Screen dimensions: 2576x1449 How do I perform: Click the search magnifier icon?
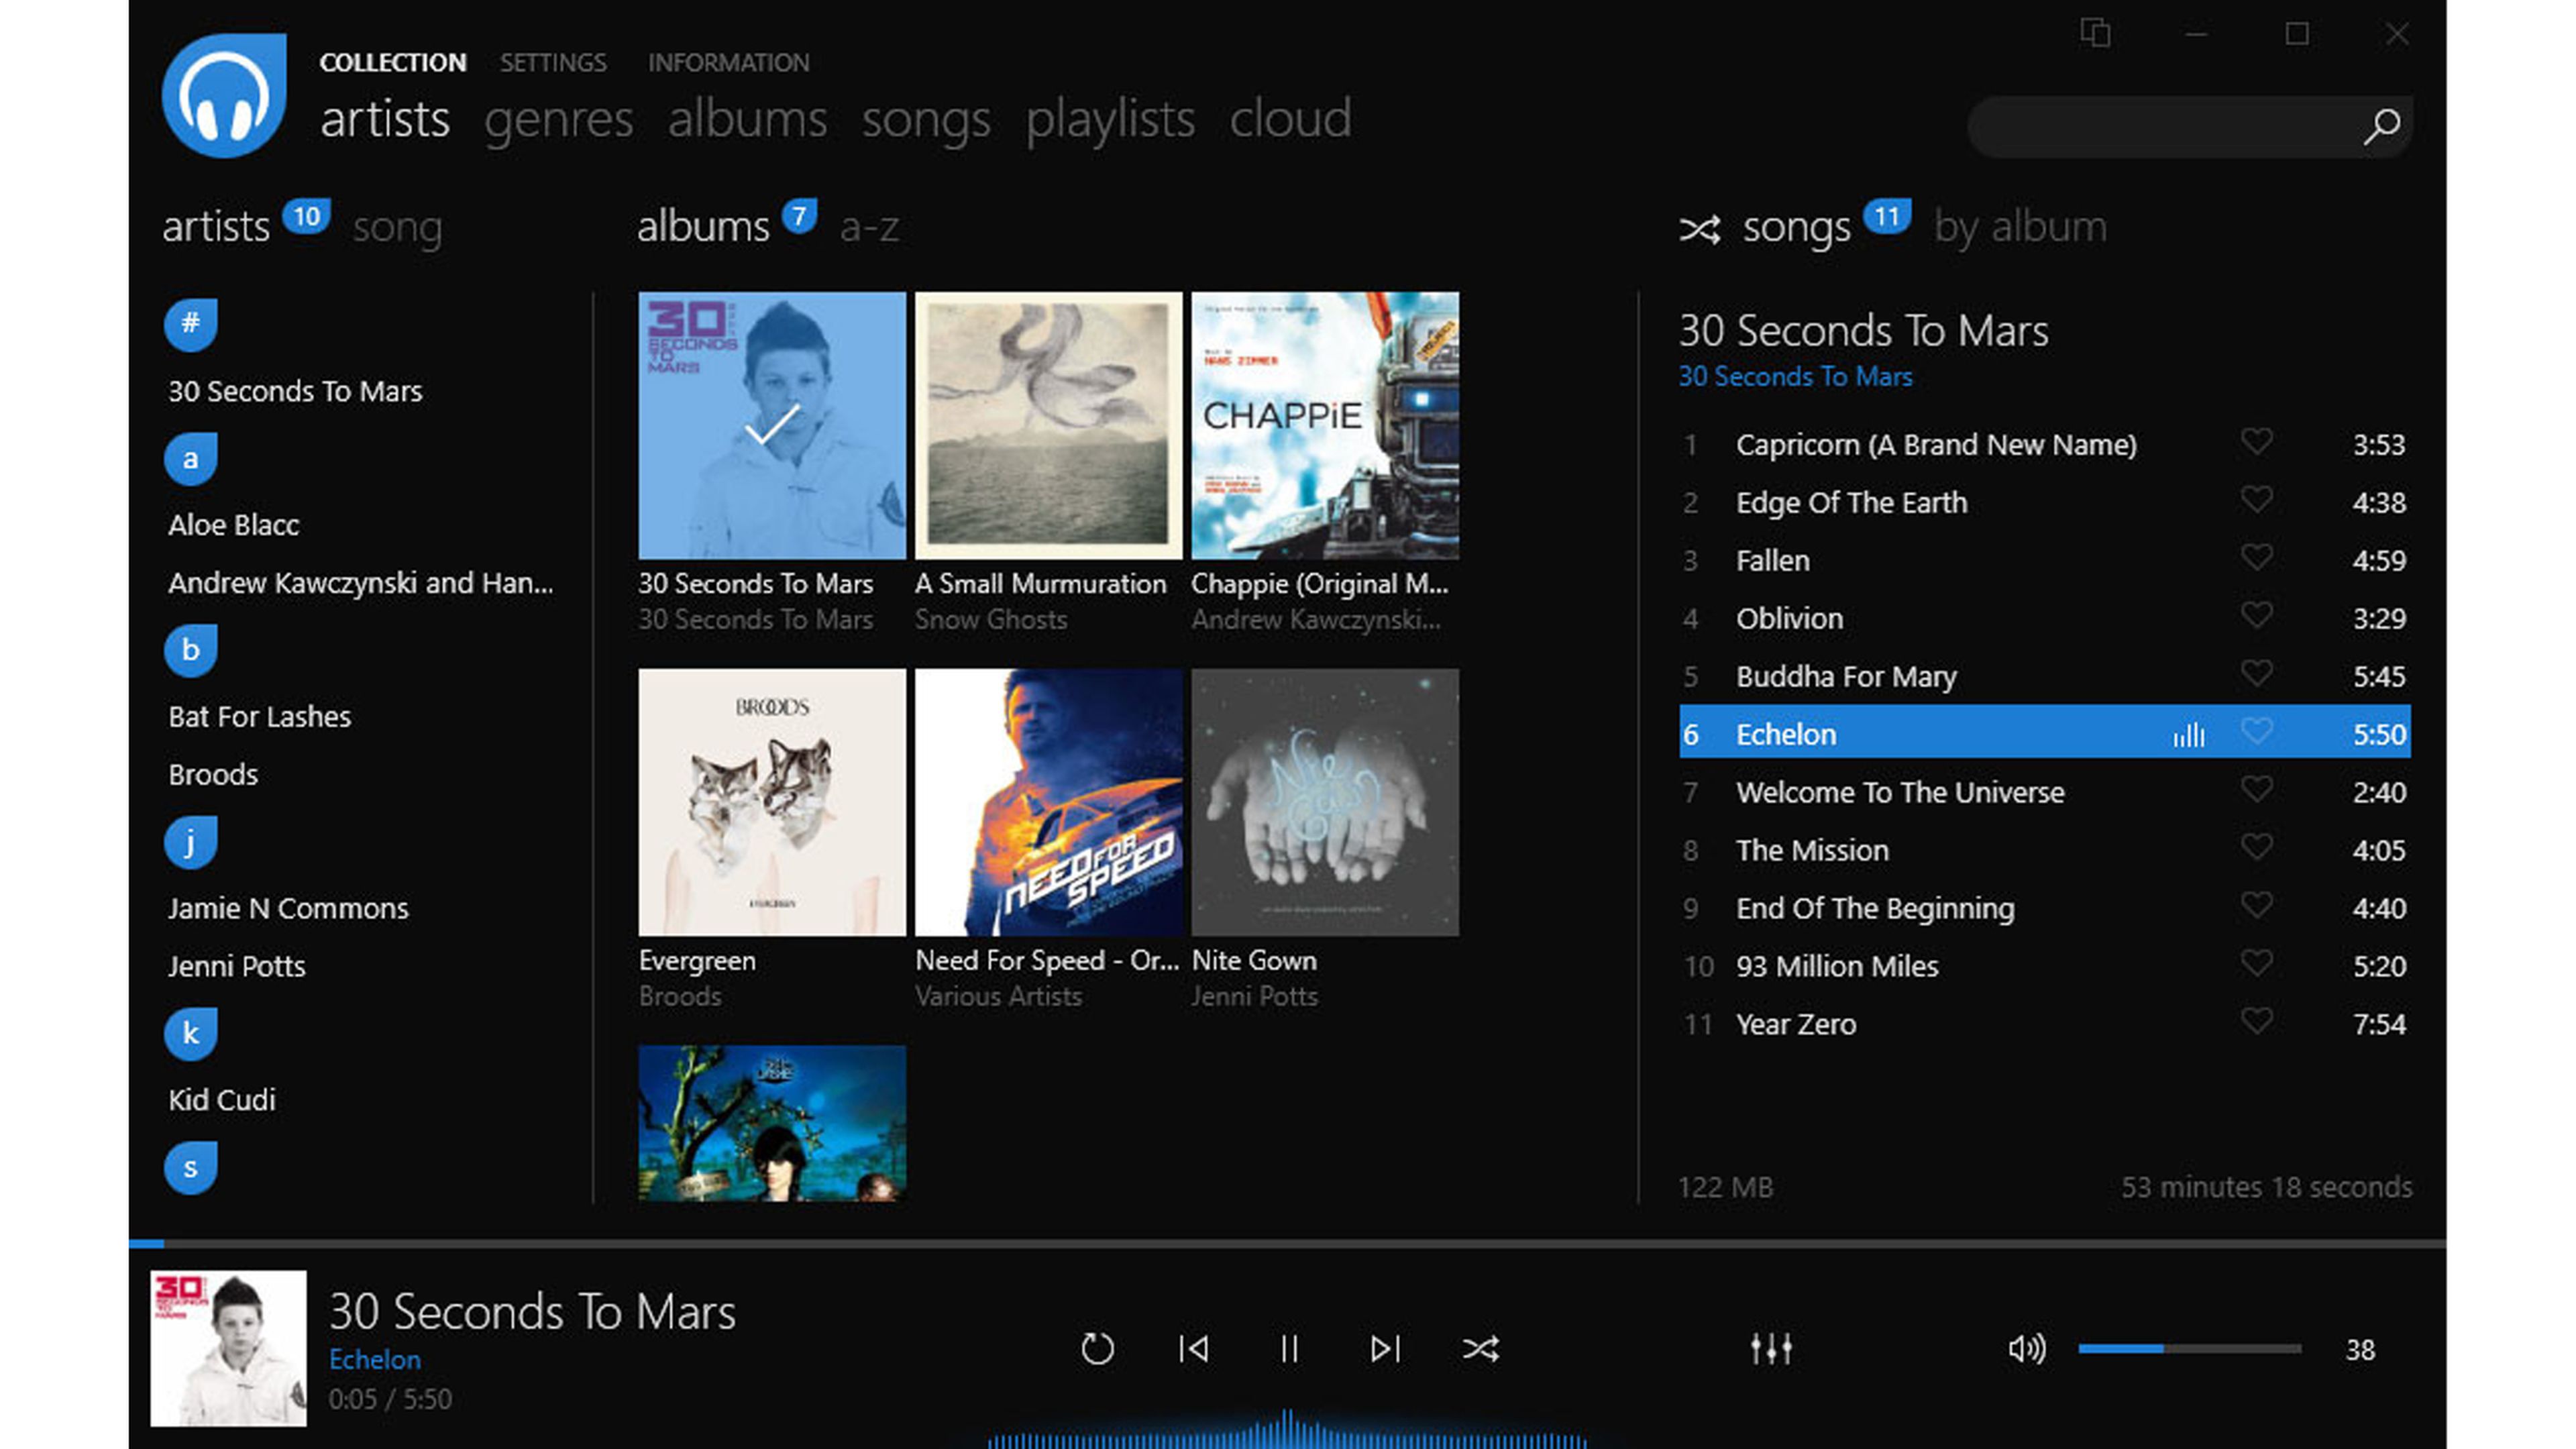pos(2382,126)
